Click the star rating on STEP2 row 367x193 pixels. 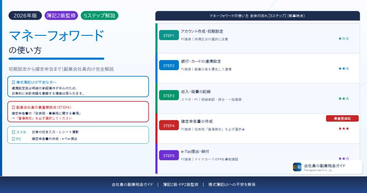344,69
